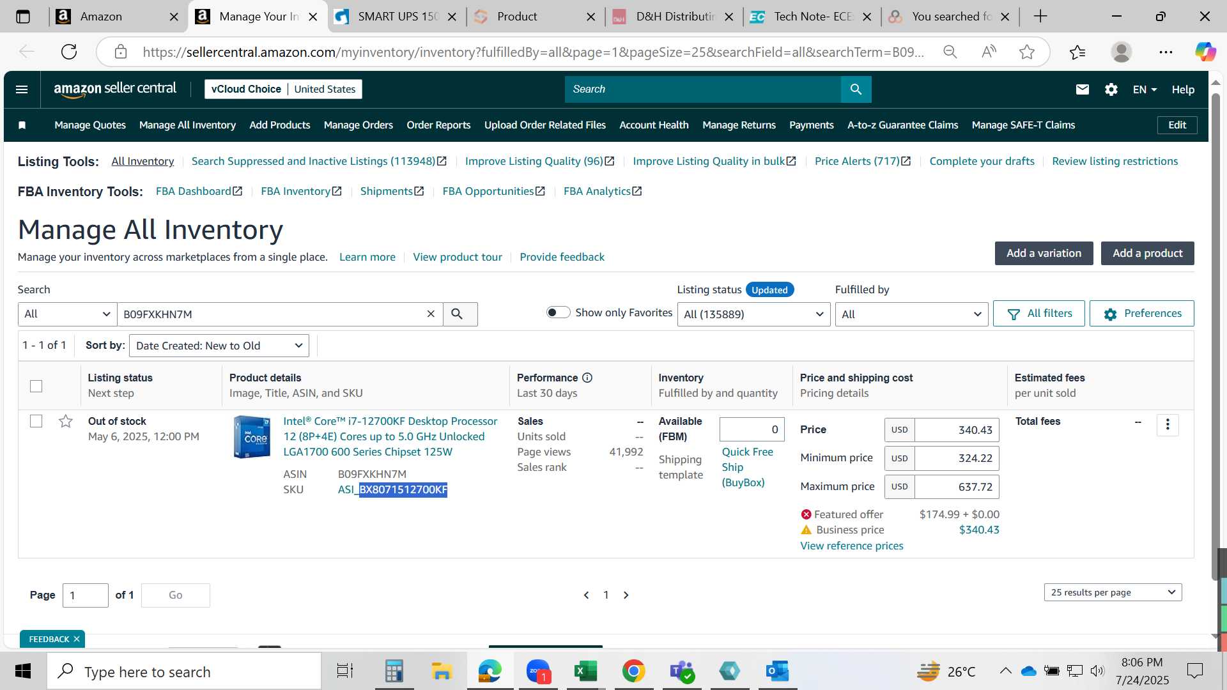The image size is (1227, 690).
Task: Open the Edge Copilot icon
Action: pos(1205,52)
